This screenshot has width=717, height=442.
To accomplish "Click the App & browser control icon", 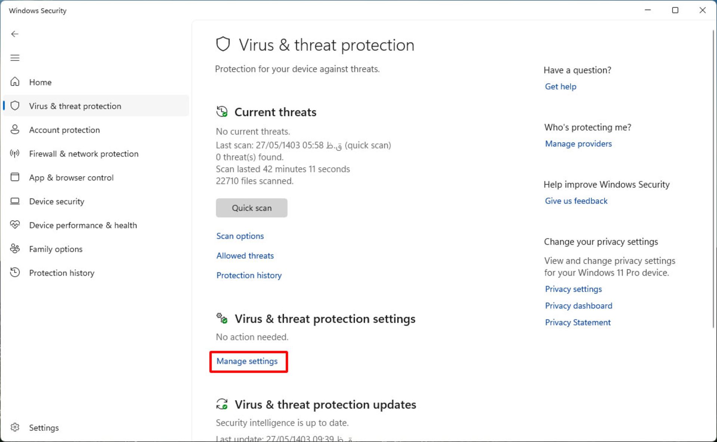I will (15, 177).
